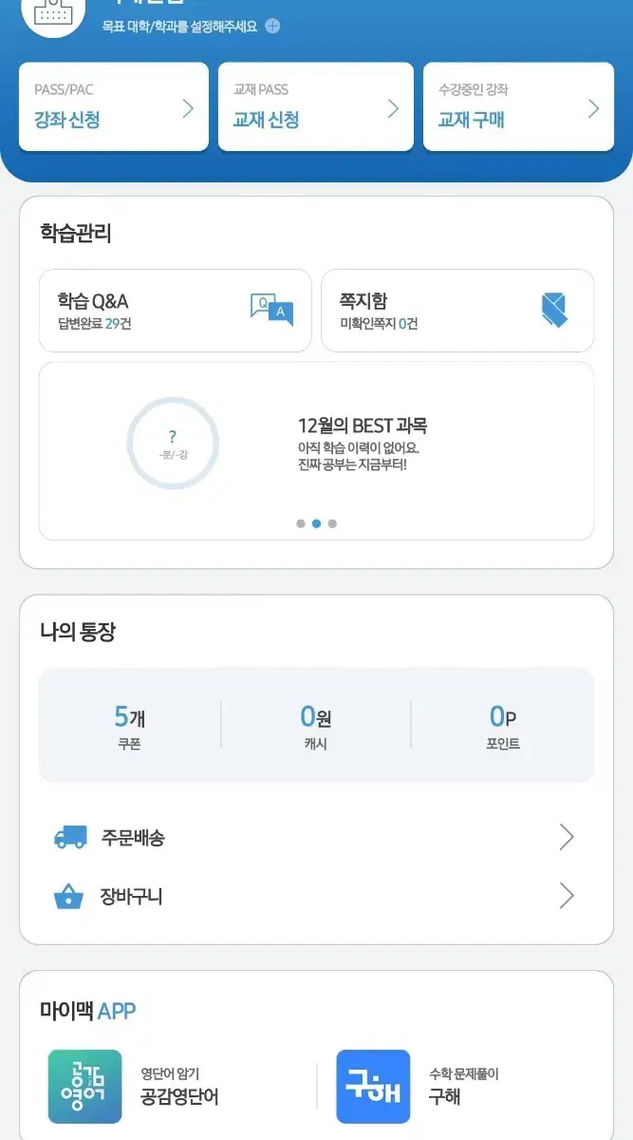Open the 교재 구매 card
This screenshot has width=633, height=1140.
(518, 106)
